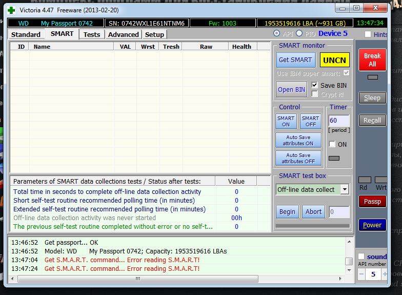This screenshot has width=402, height=295.
Task: Click the timer period input field
Action: pyautogui.click(x=338, y=121)
